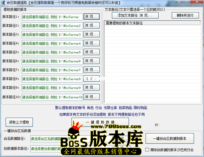Click the 版本路径1 input field

pos(52,17)
